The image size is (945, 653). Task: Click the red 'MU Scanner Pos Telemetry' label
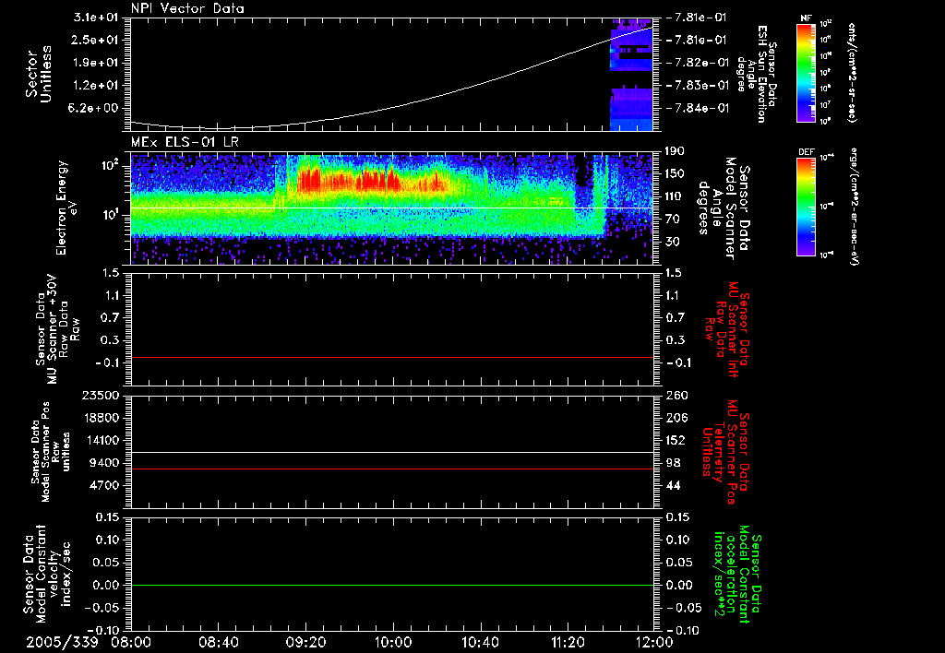click(x=725, y=452)
